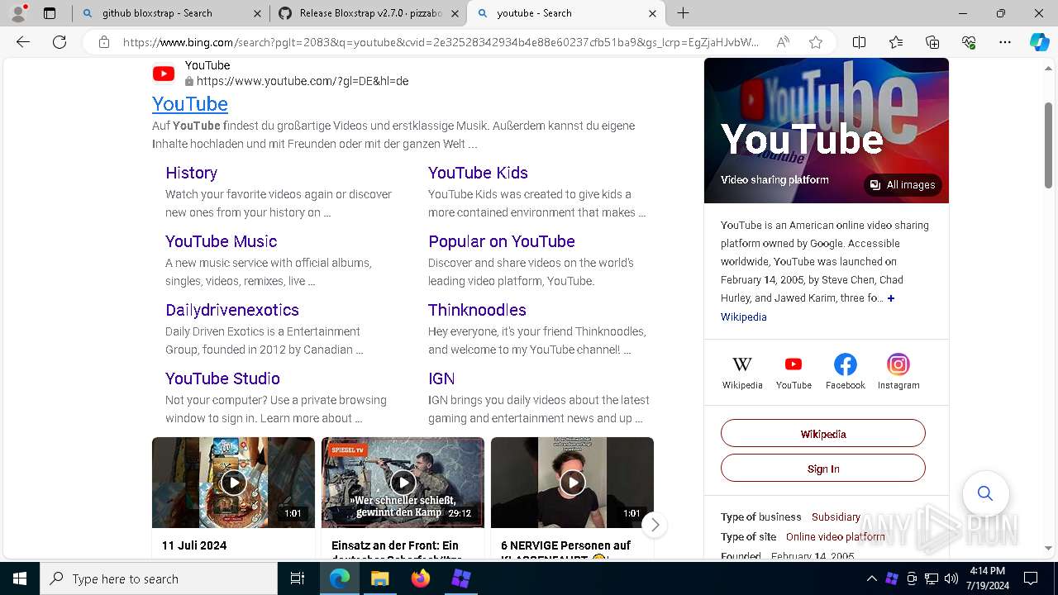1058x595 pixels.
Task: Open the Favorites list icon
Action: pyautogui.click(x=896, y=42)
